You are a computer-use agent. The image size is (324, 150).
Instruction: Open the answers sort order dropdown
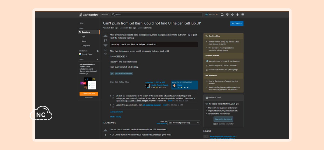click(x=184, y=123)
